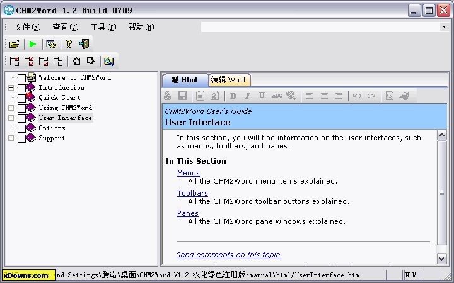Toggle italic formatting
454x283 pixels.
coord(247,96)
